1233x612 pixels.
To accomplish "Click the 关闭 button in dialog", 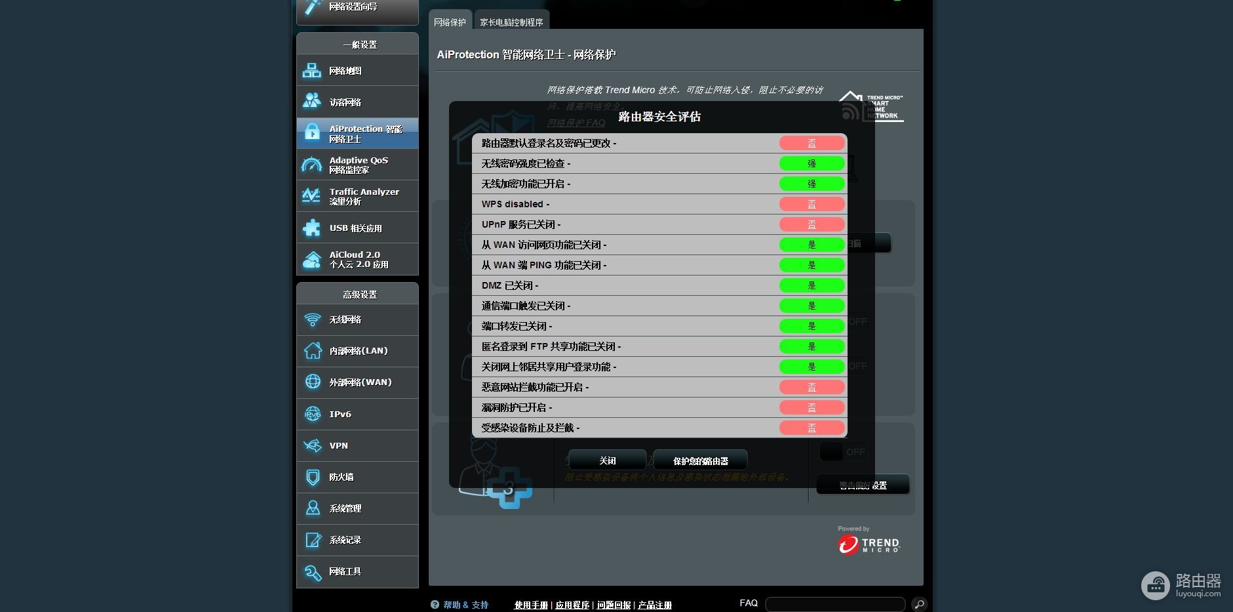I will tap(607, 460).
